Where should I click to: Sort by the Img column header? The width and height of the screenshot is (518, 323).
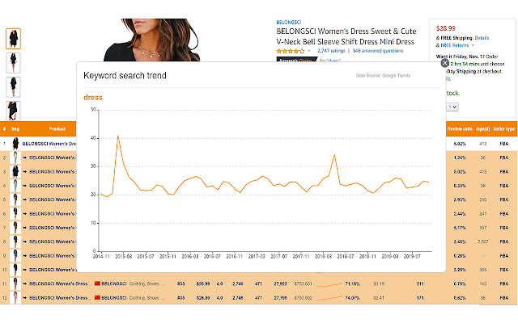coord(15,129)
